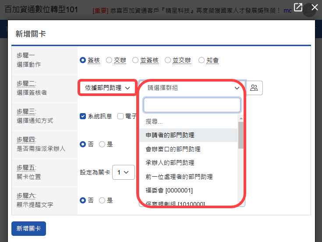The height and width of the screenshot is (242, 322).
Task: Click the 百加資通數位轉型101 header title
Action: (41, 10)
